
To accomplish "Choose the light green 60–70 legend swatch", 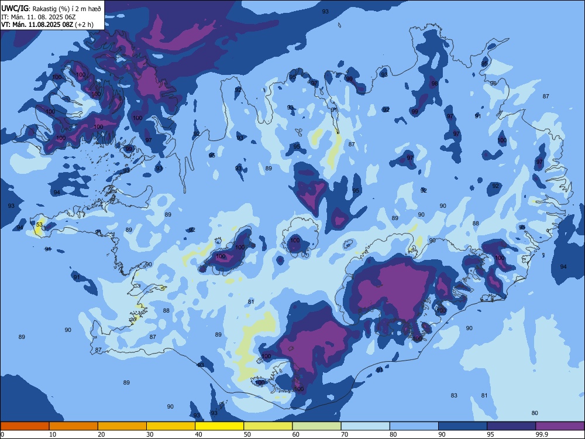I will pos(316,426).
